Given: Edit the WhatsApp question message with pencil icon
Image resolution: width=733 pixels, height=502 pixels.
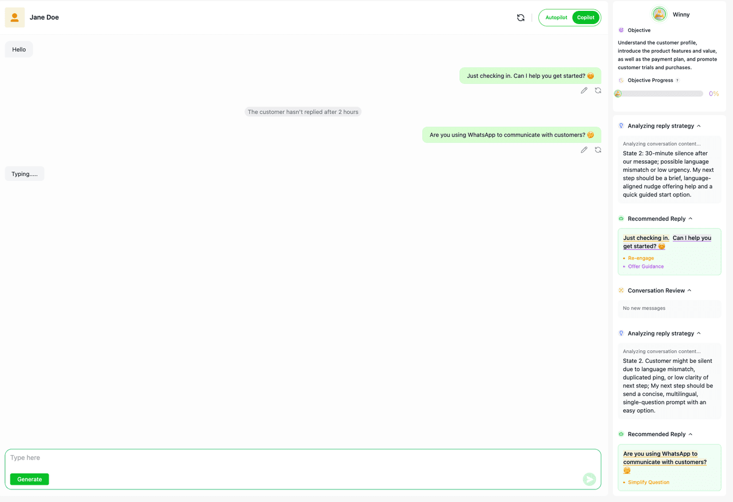Looking at the screenshot, I should pyautogui.click(x=584, y=150).
